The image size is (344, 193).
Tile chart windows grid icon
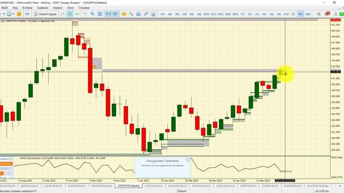click(x=100, y=14)
